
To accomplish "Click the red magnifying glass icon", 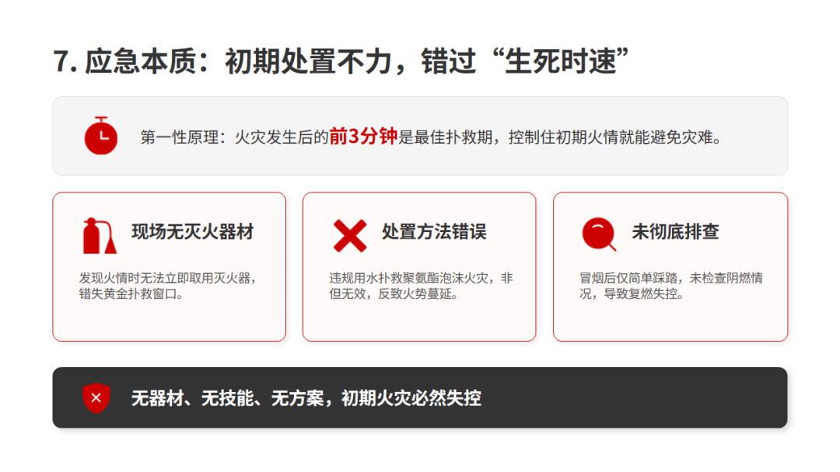I will click(599, 234).
